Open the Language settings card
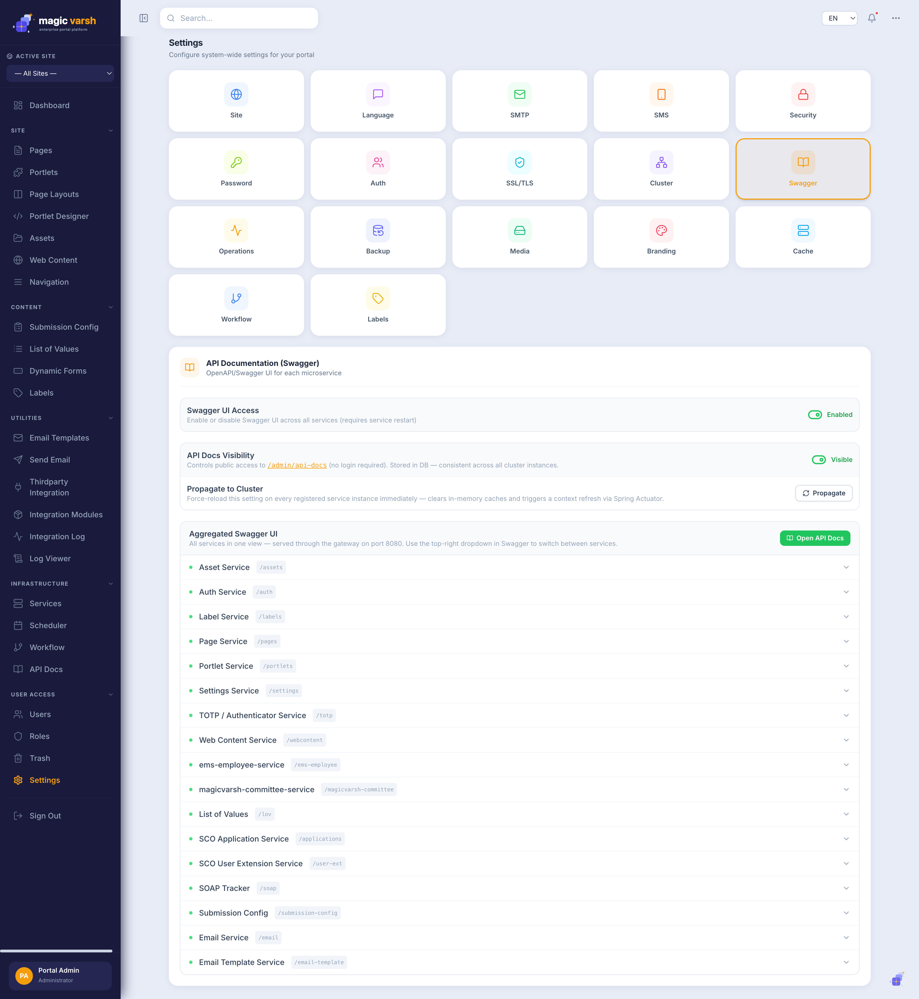919x999 pixels. click(x=378, y=101)
